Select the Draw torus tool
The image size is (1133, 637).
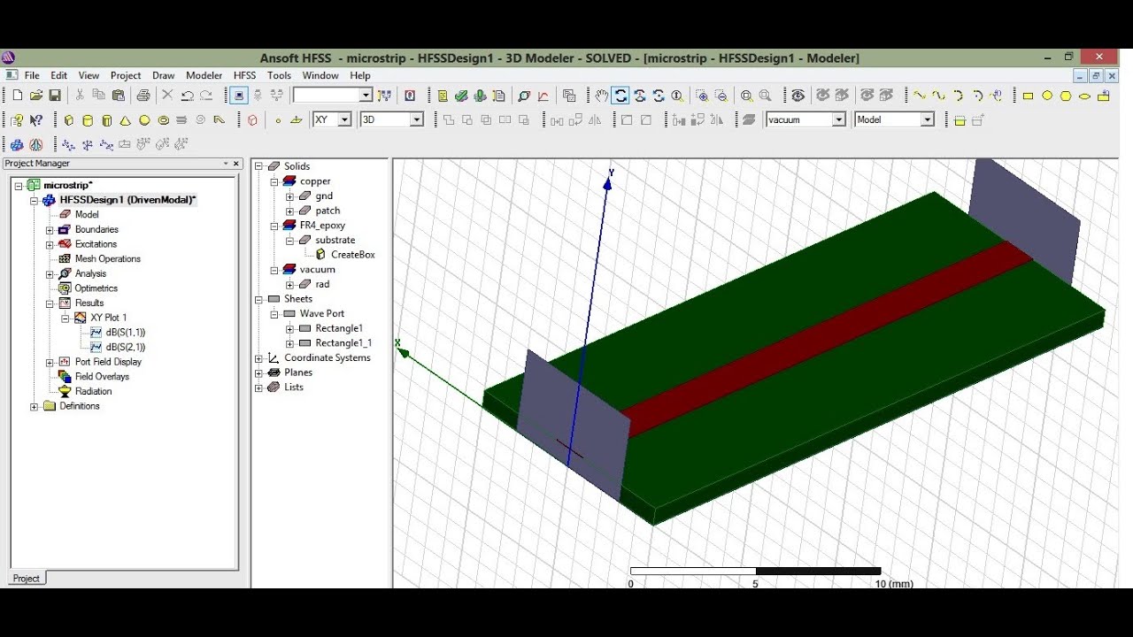[164, 120]
